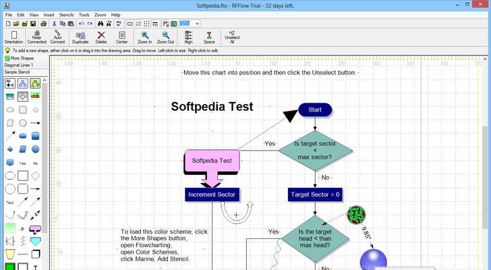
Task: Run spell check icon
Action: (x=119, y=24)
